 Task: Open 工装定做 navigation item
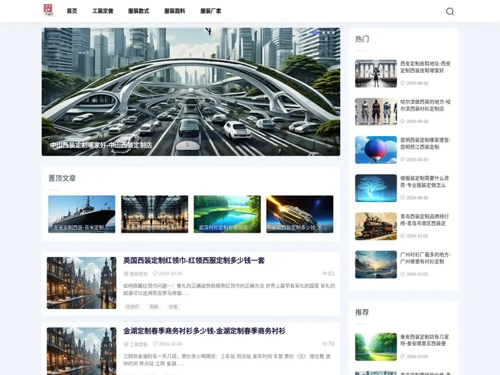click(x=103, y=11)
